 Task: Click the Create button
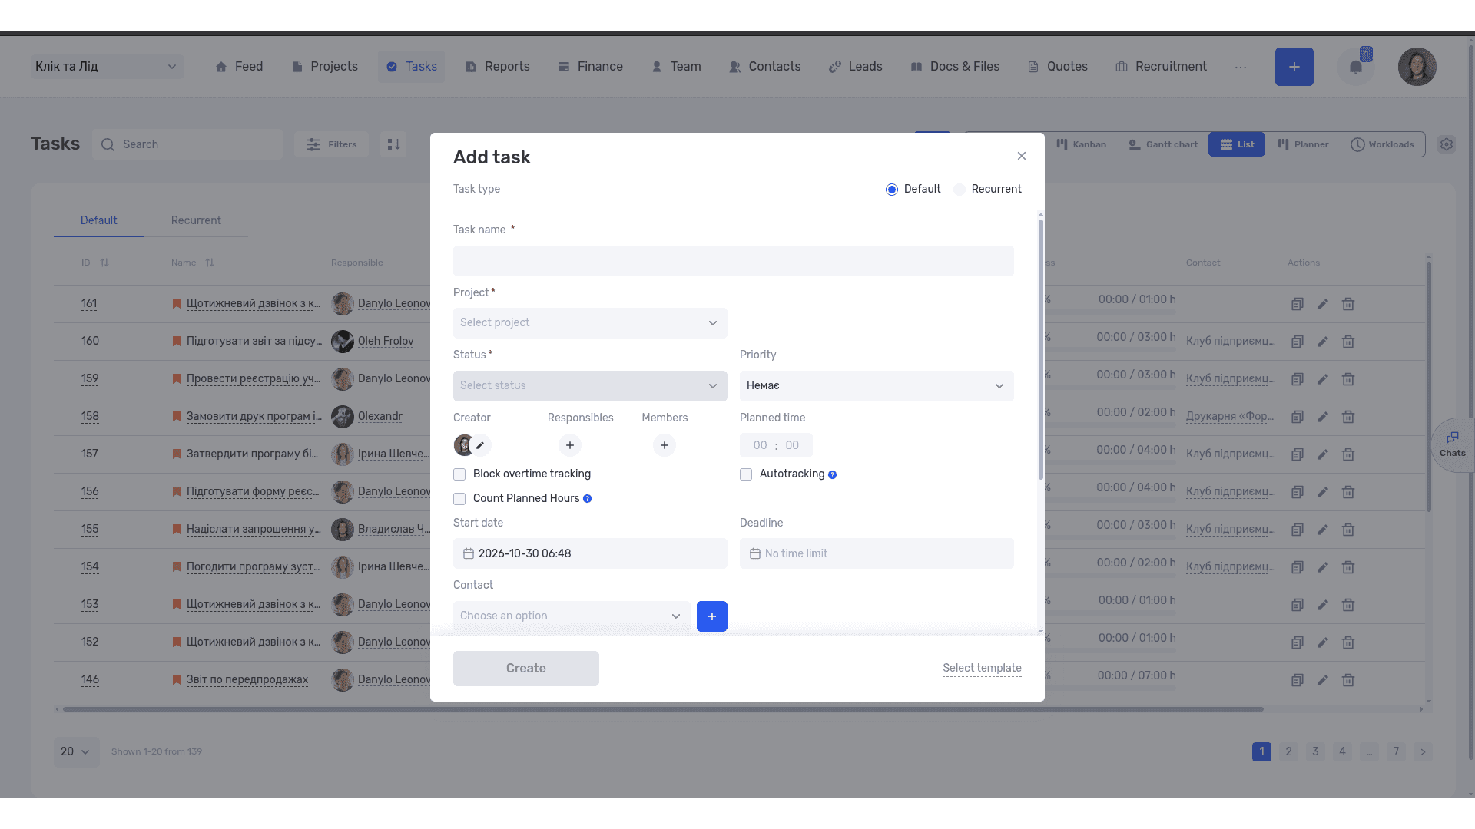(526, 669)
